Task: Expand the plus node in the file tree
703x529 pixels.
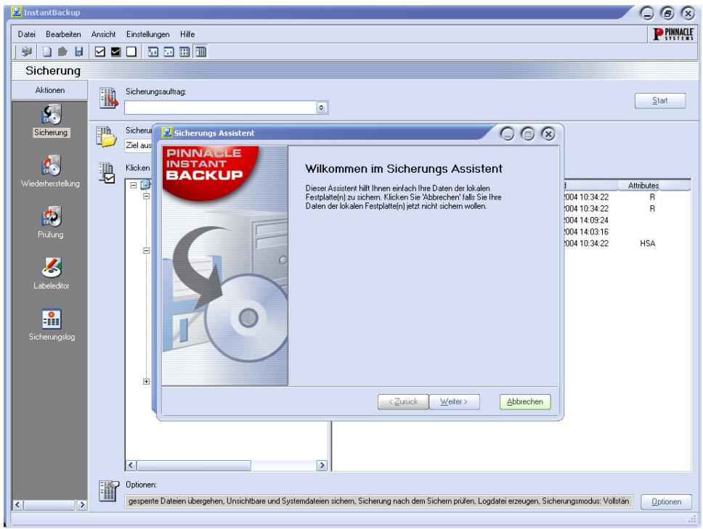Action: point(146,381)
